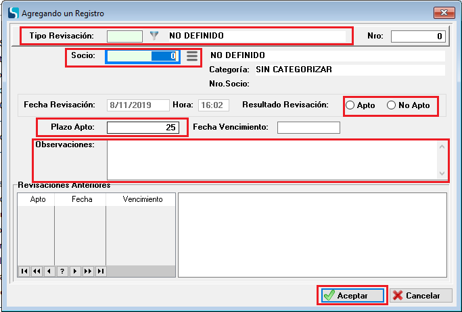
Task: Click the Tipo Revisación code field
Action: point(125,36)
